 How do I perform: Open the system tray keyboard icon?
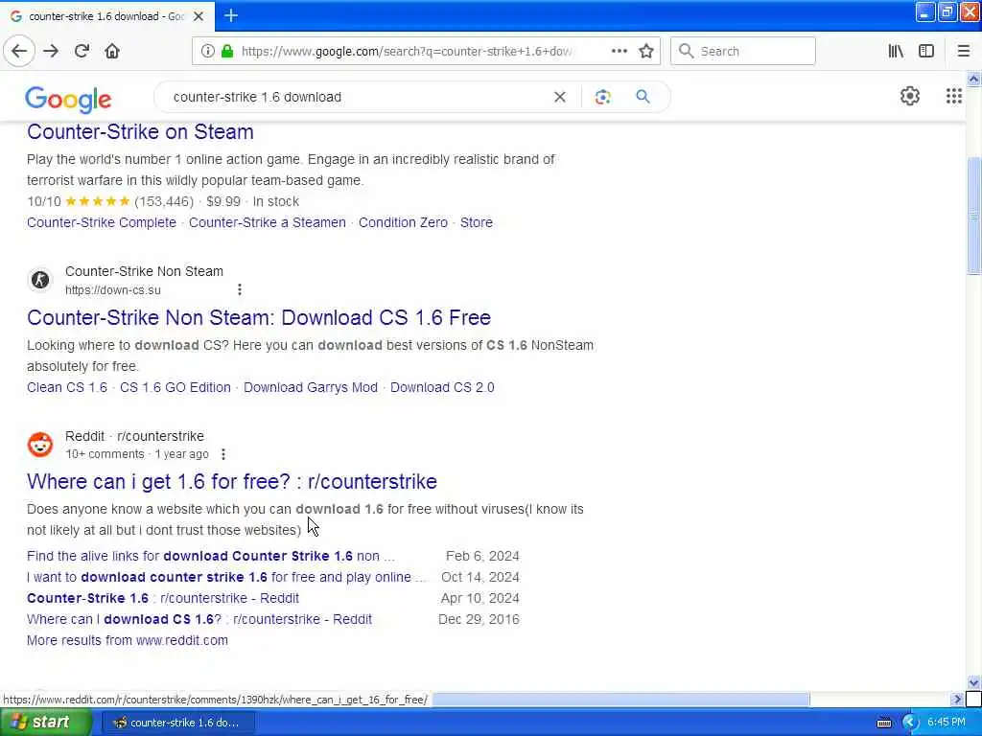883,723
